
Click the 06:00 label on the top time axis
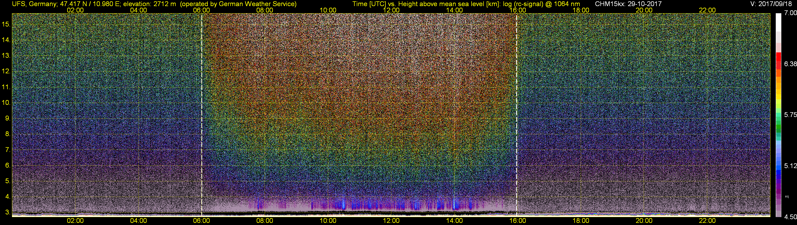pos(201,10)
